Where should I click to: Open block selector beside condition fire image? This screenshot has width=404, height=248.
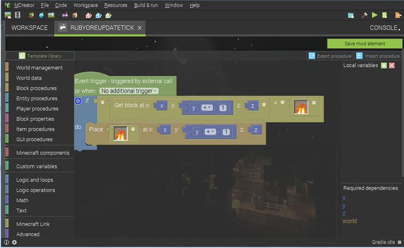314,103
